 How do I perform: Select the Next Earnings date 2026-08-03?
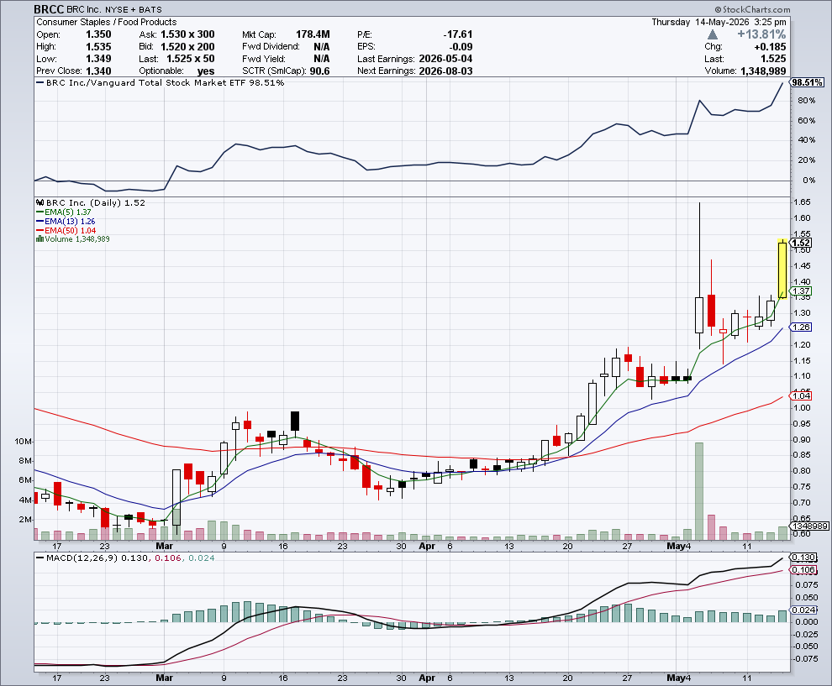coord(445,71)
